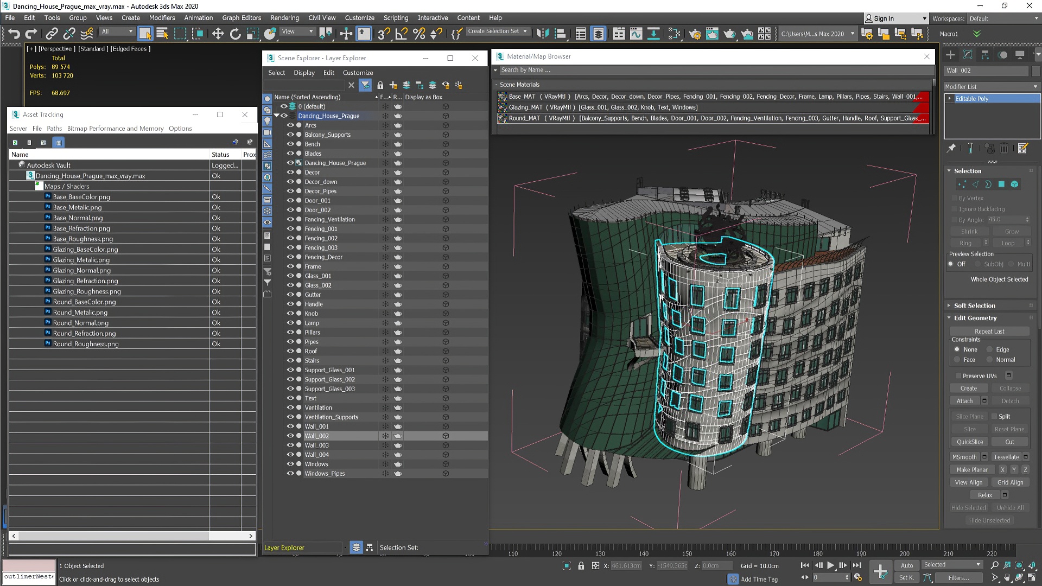Viewport: 1042px width, 586px height.
Task: Click the Undo arrow icon
Action: pos(14,34)
